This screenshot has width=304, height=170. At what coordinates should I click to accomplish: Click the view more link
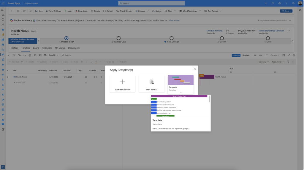pos(174,20)
